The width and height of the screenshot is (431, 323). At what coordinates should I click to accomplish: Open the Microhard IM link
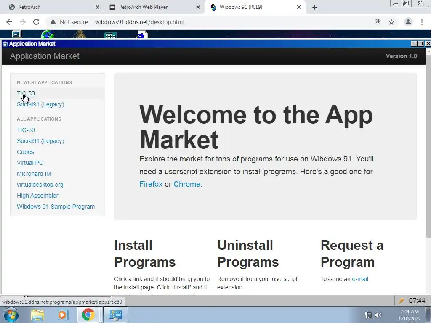[34, 174]
